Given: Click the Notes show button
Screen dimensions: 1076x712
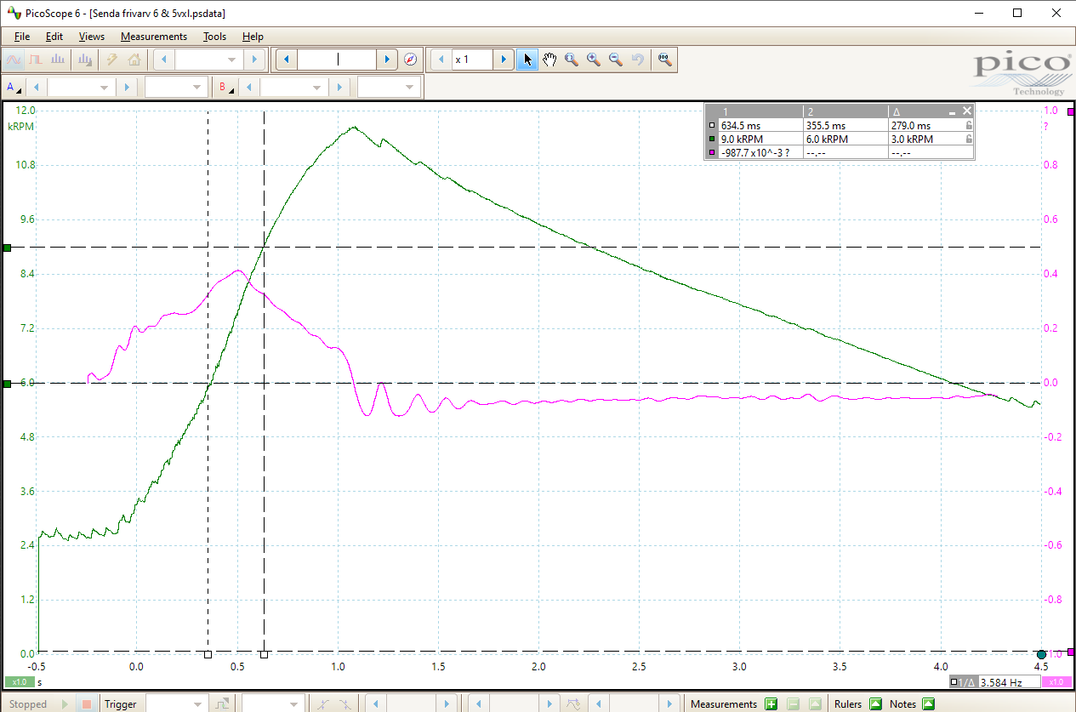Looking at the screenshot, I should tap(928, 703).
